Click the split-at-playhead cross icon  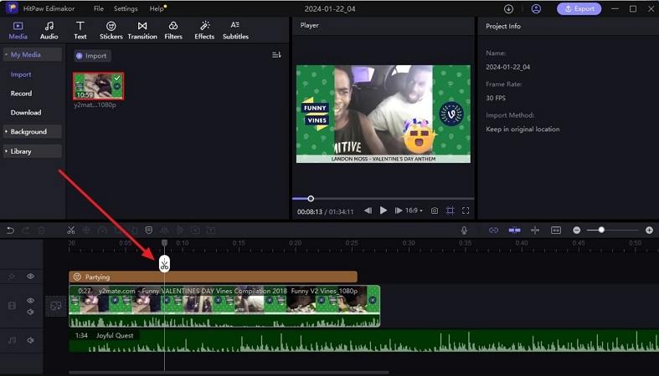pos(535,230)
